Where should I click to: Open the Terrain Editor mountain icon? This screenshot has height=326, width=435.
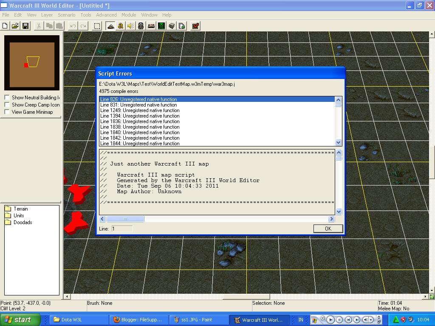(110, 26)
